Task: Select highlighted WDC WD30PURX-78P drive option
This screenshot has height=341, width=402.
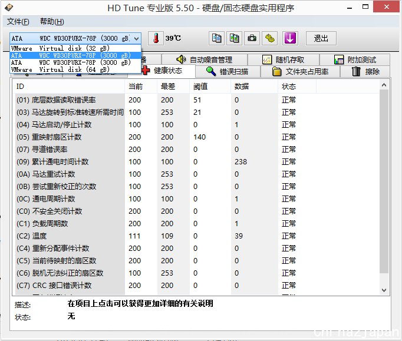Action: [x=75, y=55]
